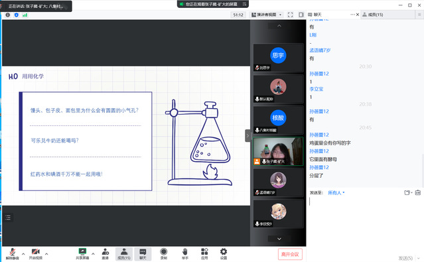The height and width of the screenshot is (262, 424).
Task: Select 张子麟 video thumbnail
Action: pyautogui.click(x=278, y=151)
